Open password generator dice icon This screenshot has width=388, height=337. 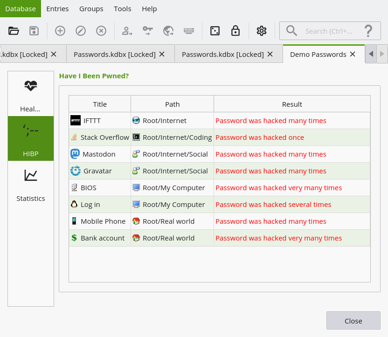[x=215, y=31]
